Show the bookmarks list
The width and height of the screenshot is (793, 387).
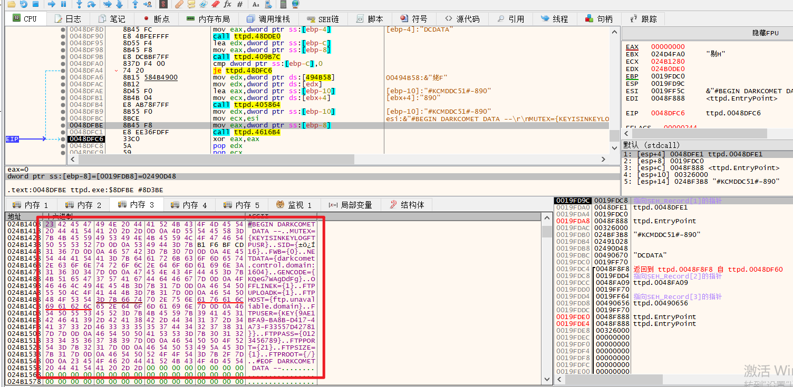point(216,4)
